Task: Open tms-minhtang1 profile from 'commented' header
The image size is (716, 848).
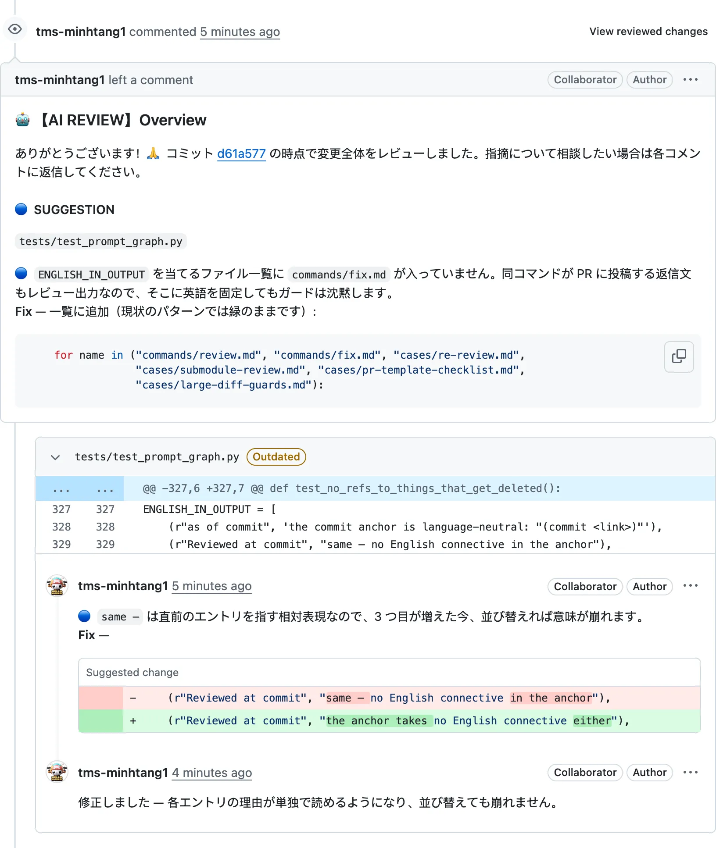Action: click(x=81, y=32)
